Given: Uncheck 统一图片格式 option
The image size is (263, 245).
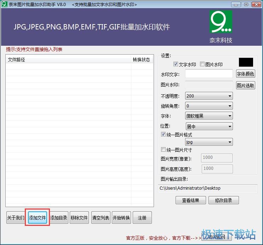Looking at the screenshot, I should (163, 135).
